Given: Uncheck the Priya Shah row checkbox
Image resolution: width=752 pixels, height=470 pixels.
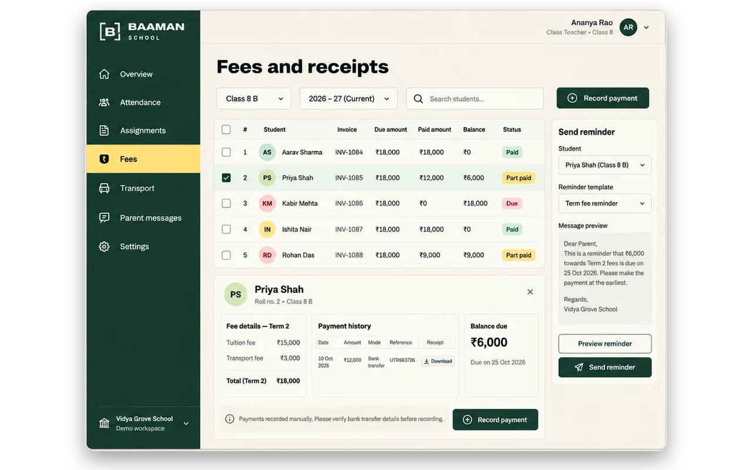Looking at the screenshot, I should coord(226,177).
